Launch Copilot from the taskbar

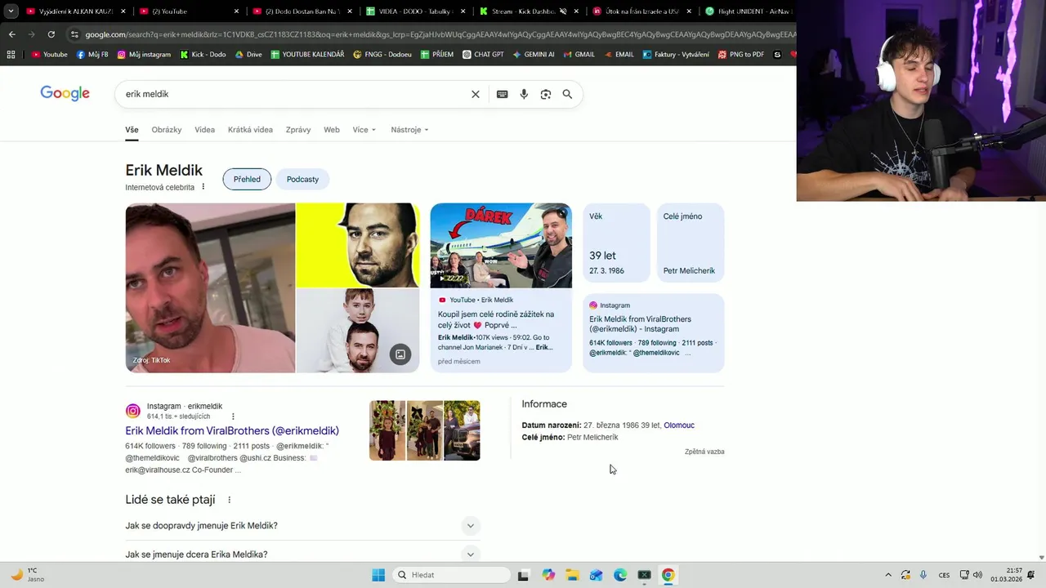point(548,575)
